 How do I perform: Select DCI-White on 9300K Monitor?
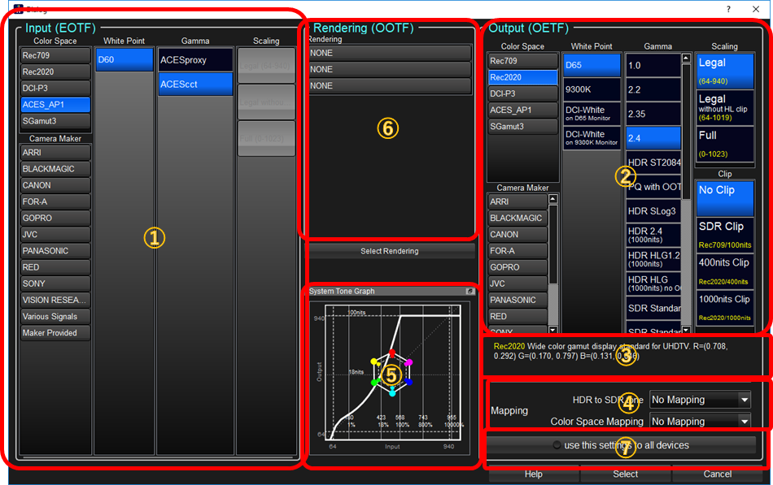(x=592, y=137)
